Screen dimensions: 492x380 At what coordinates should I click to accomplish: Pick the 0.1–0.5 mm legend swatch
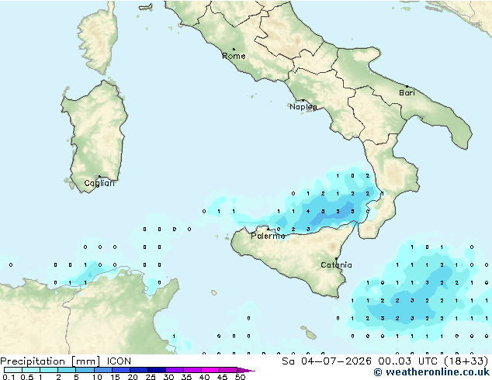pyautogui.click(x=13, y=370)
